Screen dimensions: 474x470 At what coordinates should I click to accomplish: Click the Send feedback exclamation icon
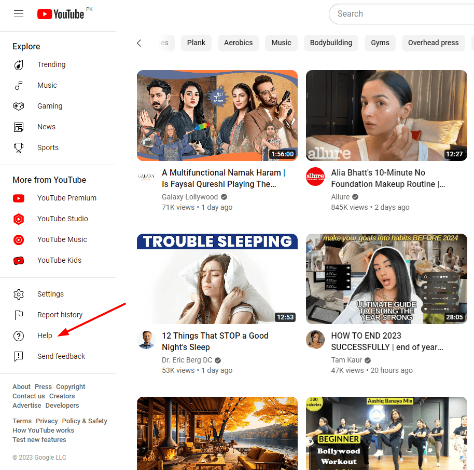pos(19,356)
